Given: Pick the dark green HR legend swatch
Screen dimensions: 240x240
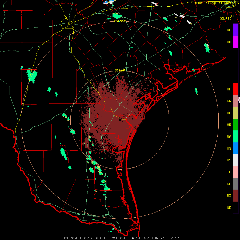Looking at the screenshot, I should (235, 125).
